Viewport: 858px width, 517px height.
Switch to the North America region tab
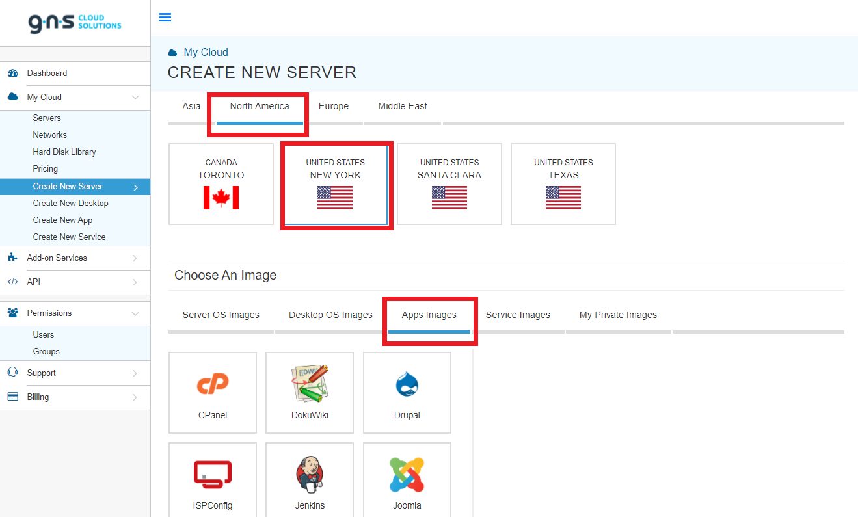(x=260, y=106)
